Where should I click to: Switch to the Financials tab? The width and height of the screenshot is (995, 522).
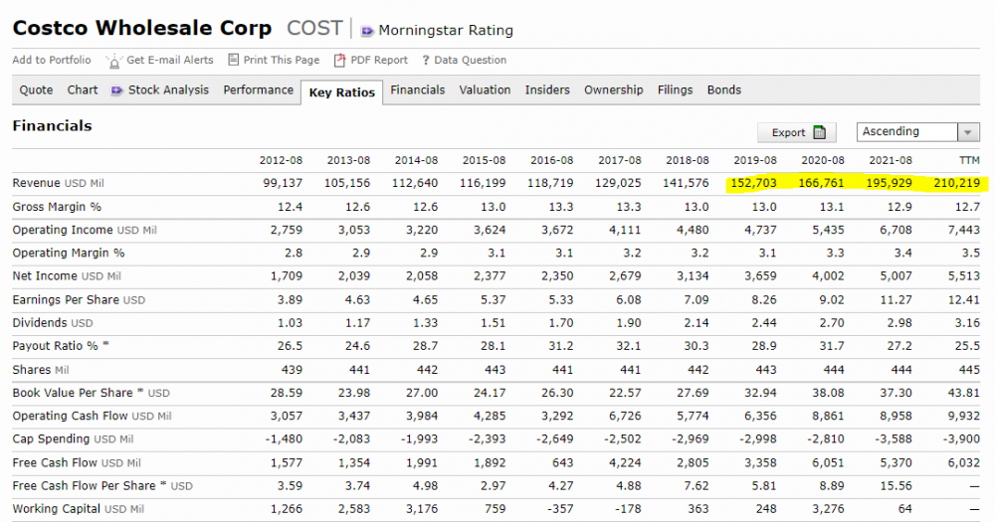click(x=418, y=90)
